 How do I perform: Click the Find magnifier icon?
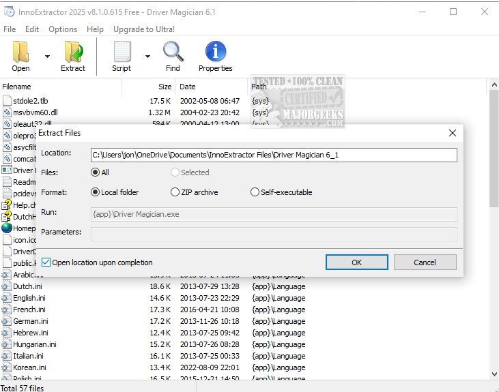coord(173,52)
